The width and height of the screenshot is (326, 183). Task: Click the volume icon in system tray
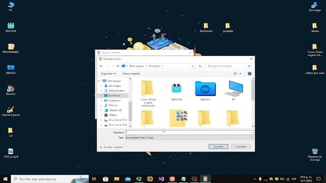[x=282, y=179]
